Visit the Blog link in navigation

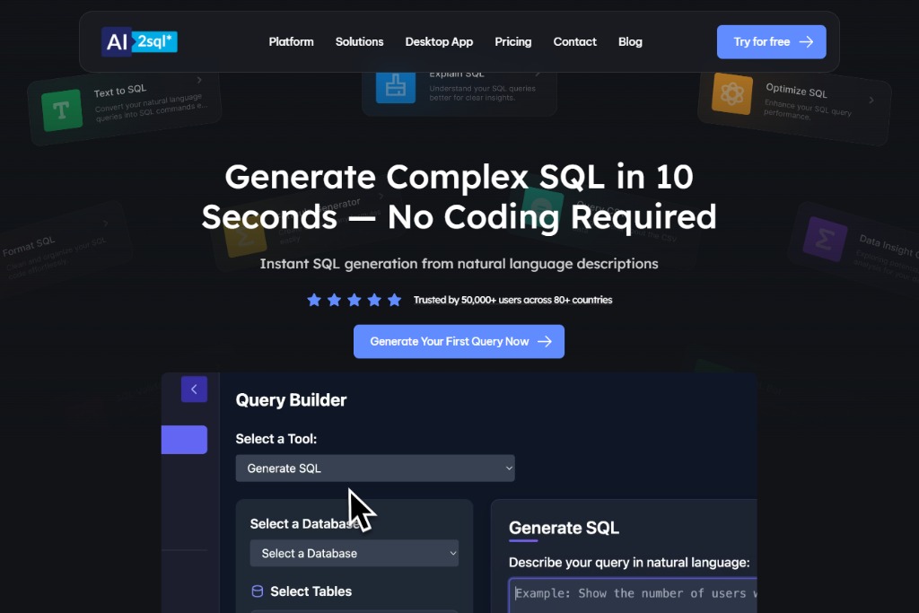(630, 41)
